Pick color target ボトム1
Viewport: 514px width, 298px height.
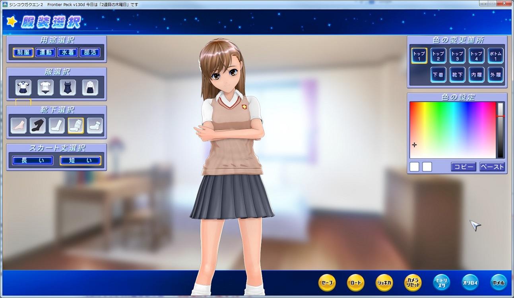tap(495, 56)
